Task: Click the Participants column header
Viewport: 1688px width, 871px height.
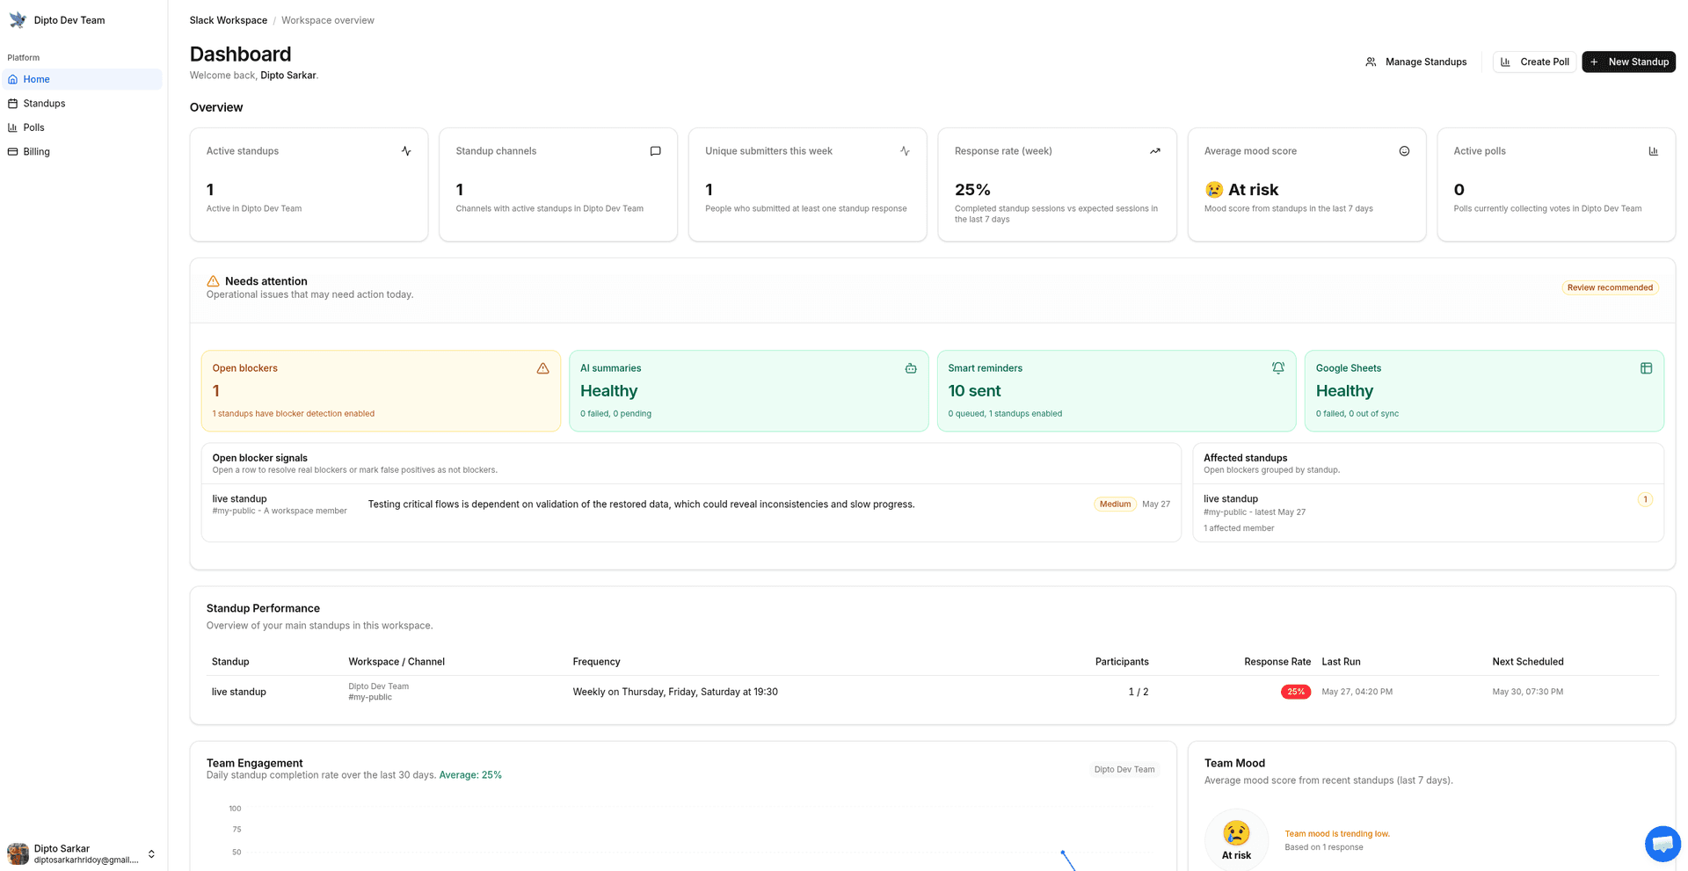Action: coord(1121,662)
